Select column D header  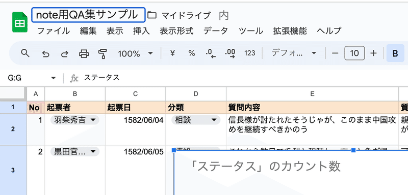coord(196,94)
